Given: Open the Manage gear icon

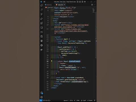Looking at the screenshot, I should [x=42, y=97].
